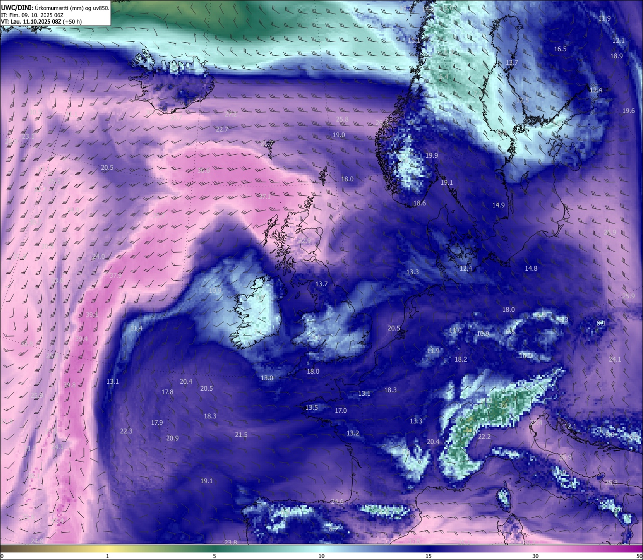Click the 37.9 value on the map
This screenshot has height=560, width=643.
(116, 276)
